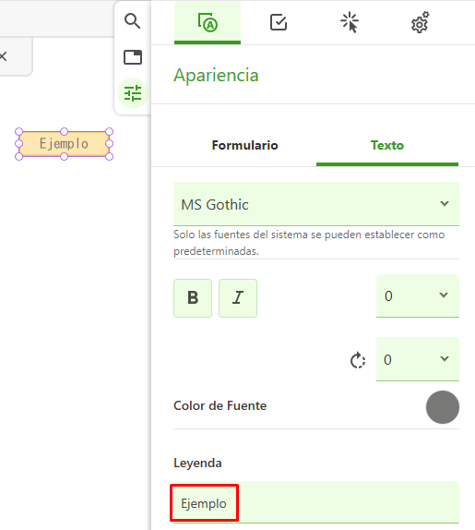The image size is (475, 530).
Task: Click the Leyenda text input field
Action: pos(316,502)
